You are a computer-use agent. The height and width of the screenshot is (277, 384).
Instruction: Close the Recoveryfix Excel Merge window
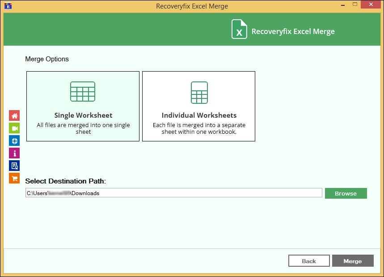[371, 4]
